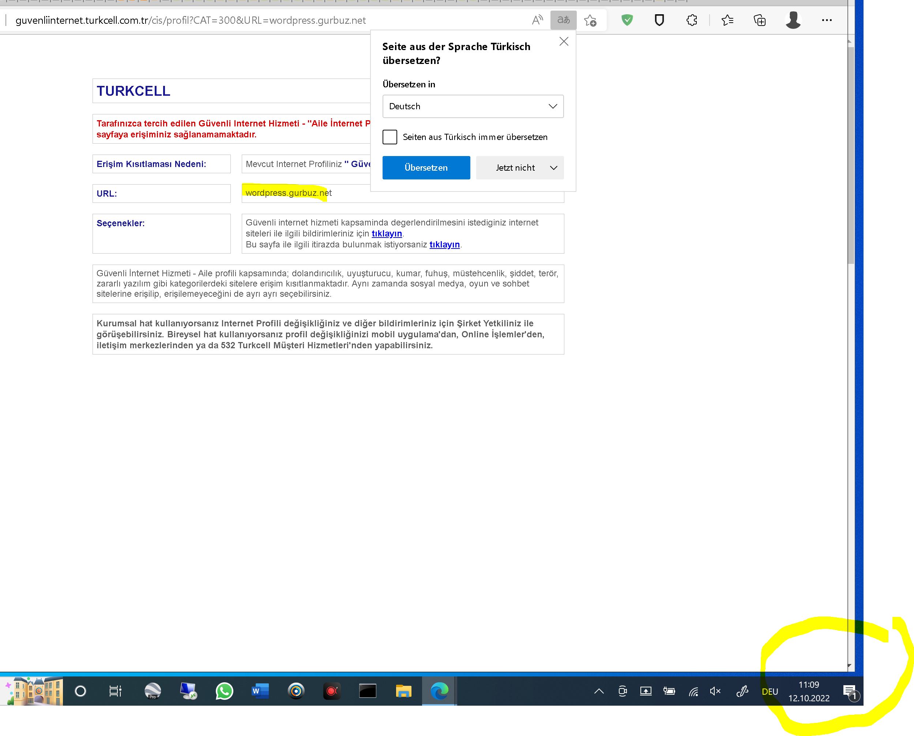Expand the Jetzt nicht dropdown arrow
Viewport: 914px width, 736px height.
[553, 167]
